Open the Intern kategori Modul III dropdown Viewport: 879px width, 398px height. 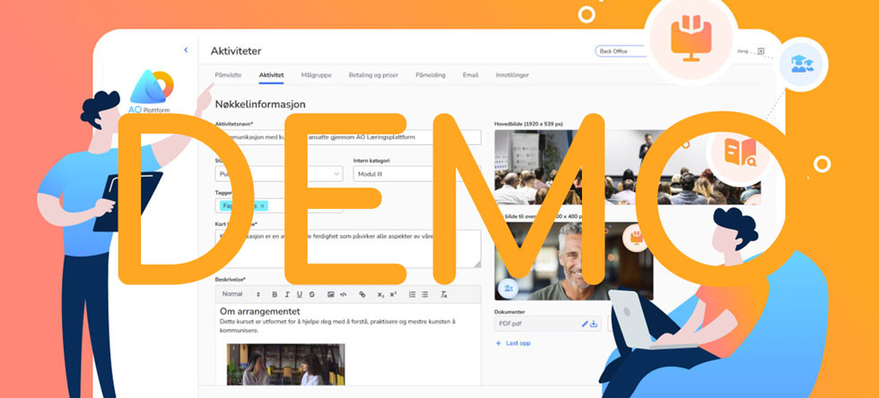tap(416, 174)
